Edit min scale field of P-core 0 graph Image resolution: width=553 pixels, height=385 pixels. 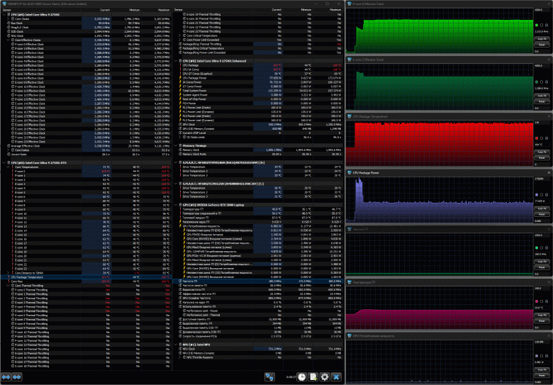click(x=542, y=52)
